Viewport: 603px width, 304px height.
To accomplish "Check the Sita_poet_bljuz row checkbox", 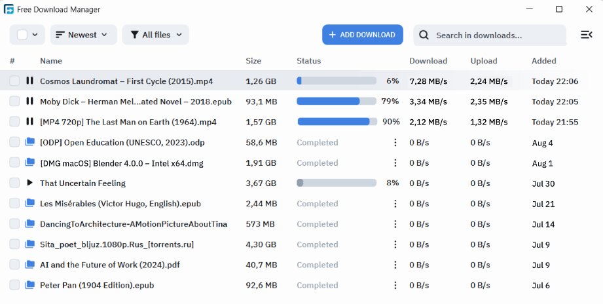I will tap(14, 244).
